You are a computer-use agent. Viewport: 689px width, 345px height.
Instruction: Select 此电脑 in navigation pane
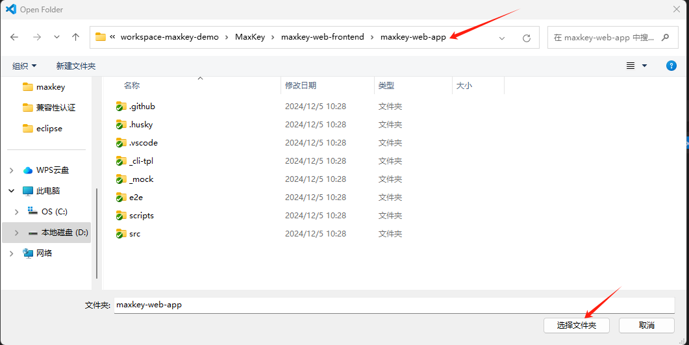tap(42, 191)
